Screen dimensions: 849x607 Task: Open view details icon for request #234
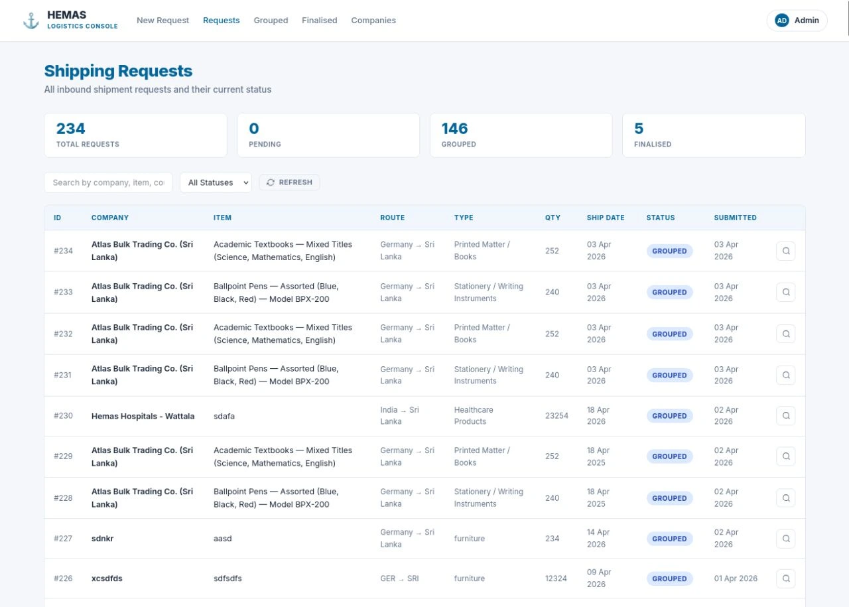point(786,251)
